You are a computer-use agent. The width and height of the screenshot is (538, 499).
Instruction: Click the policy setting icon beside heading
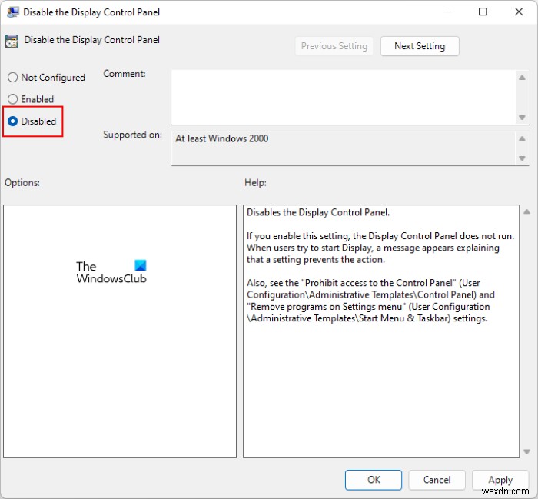pyautogui.click(x=12, y=42)
